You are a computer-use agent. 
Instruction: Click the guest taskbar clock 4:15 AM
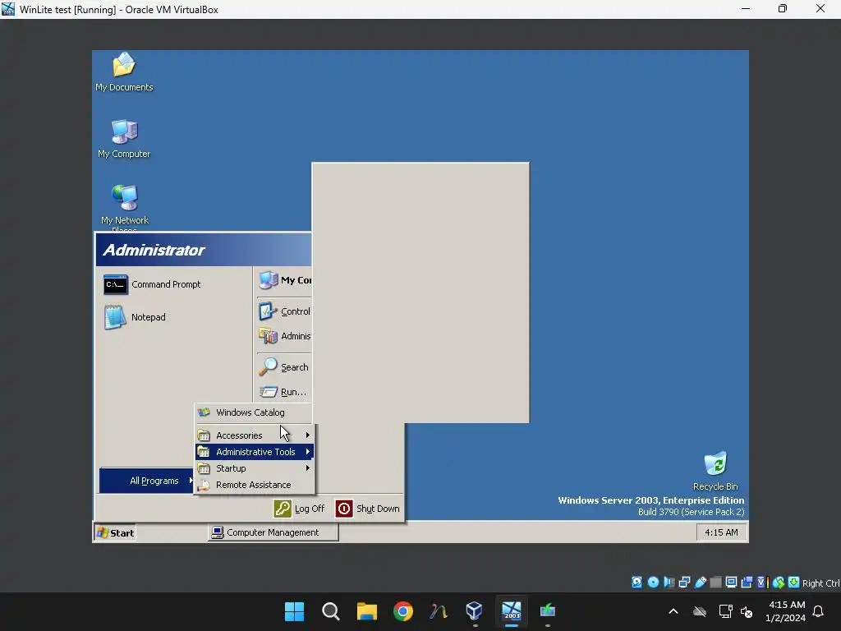point(721,532)
